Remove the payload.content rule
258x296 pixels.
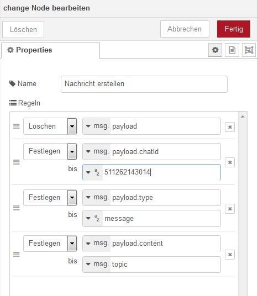click(230, 255)
